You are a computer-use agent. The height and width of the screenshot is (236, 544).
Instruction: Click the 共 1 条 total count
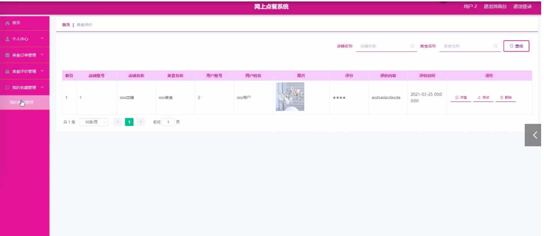[x=69, y=122]
